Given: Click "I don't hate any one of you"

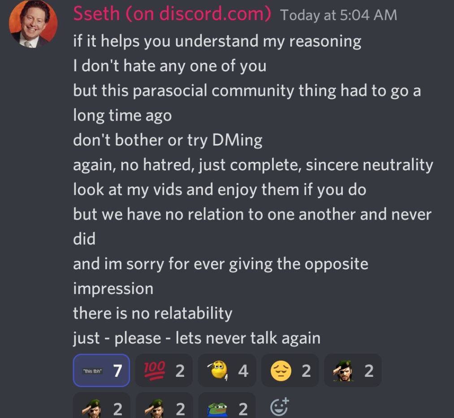Looking at the screenshot, I should [170, 66].
